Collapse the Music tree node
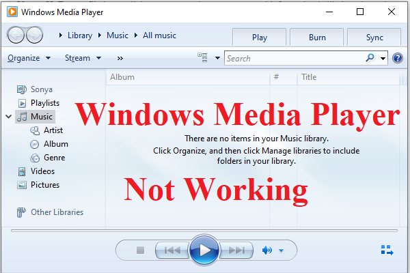The image size is (410, 273). 8,117
